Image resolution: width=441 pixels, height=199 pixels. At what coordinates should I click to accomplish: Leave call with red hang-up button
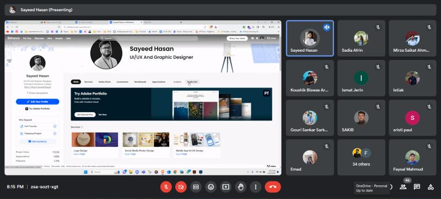pos(273,187)
